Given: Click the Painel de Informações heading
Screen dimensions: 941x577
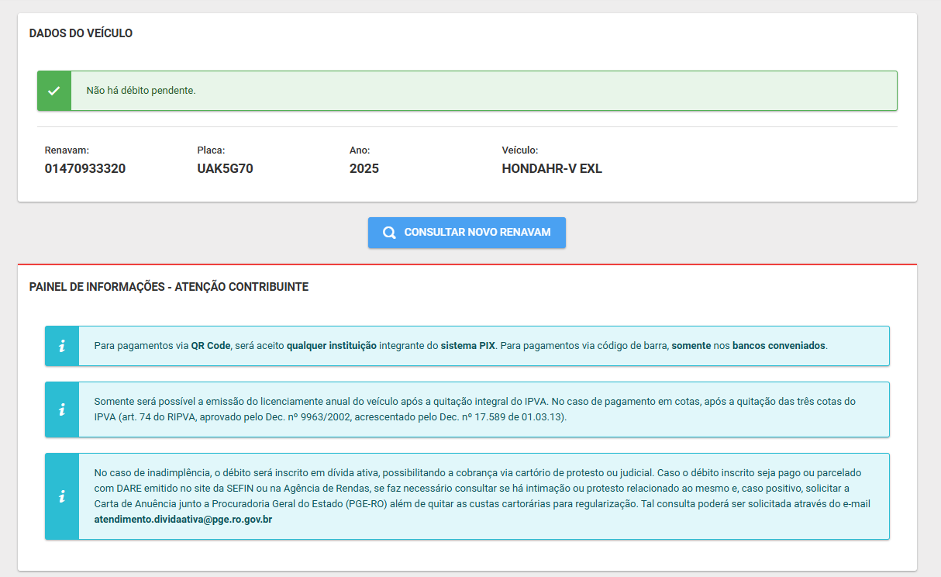Looking at the screenshot, I should click(168, 287).
